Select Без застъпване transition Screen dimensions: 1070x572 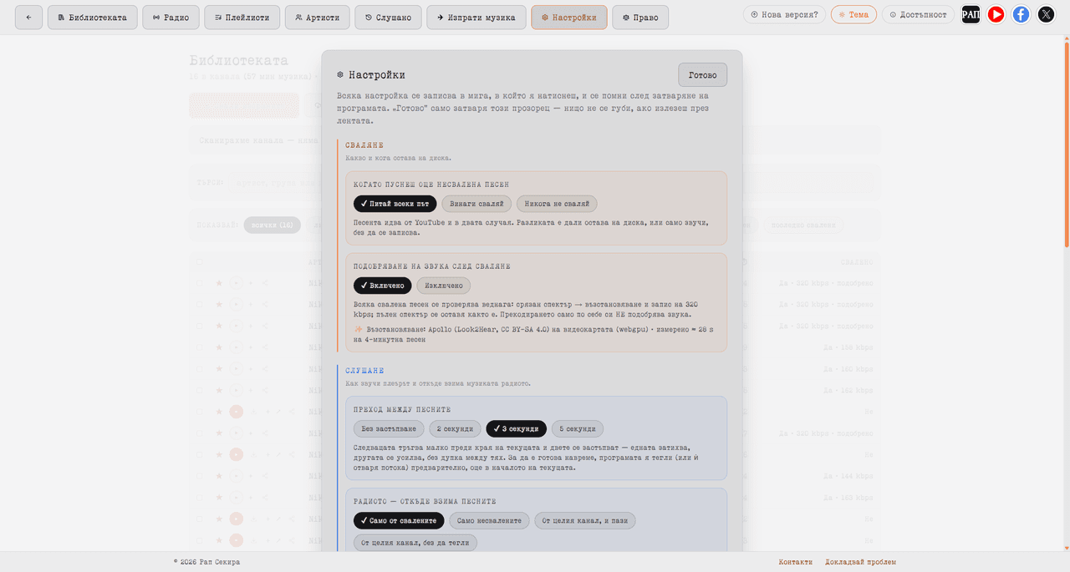point(389,429)
